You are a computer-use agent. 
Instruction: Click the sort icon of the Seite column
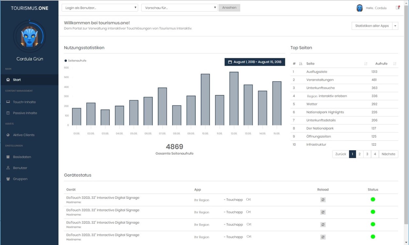[366, 64]
